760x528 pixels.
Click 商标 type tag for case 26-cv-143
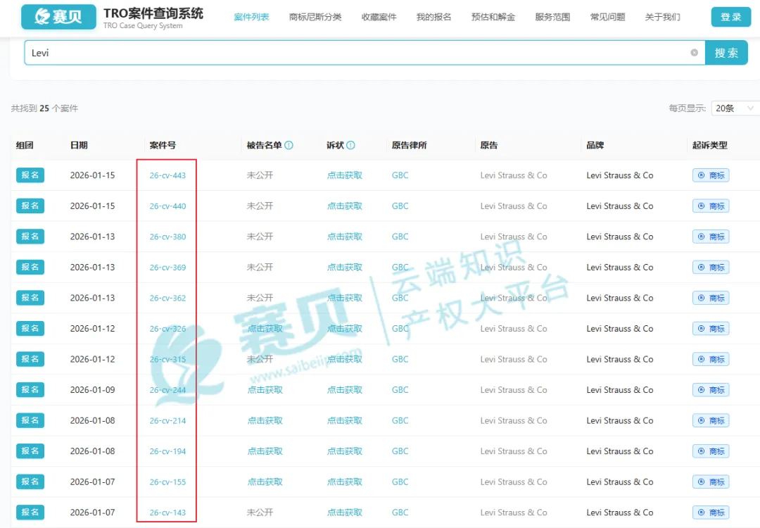(x=711, y=513)
